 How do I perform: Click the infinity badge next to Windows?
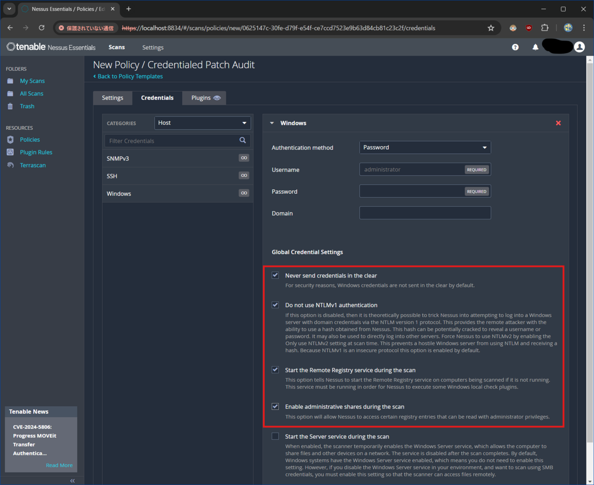244,193
